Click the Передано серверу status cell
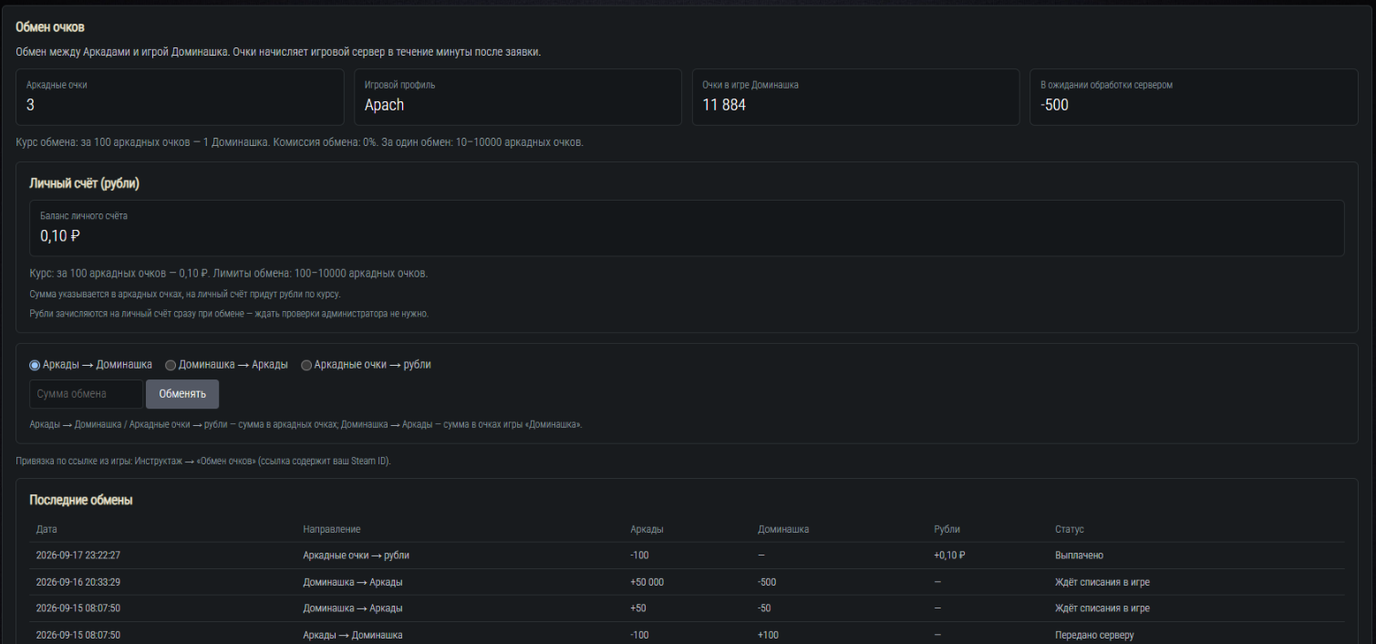Image resolution: width=1376 pixels, height=644 pixels. tap(1094, 635)
